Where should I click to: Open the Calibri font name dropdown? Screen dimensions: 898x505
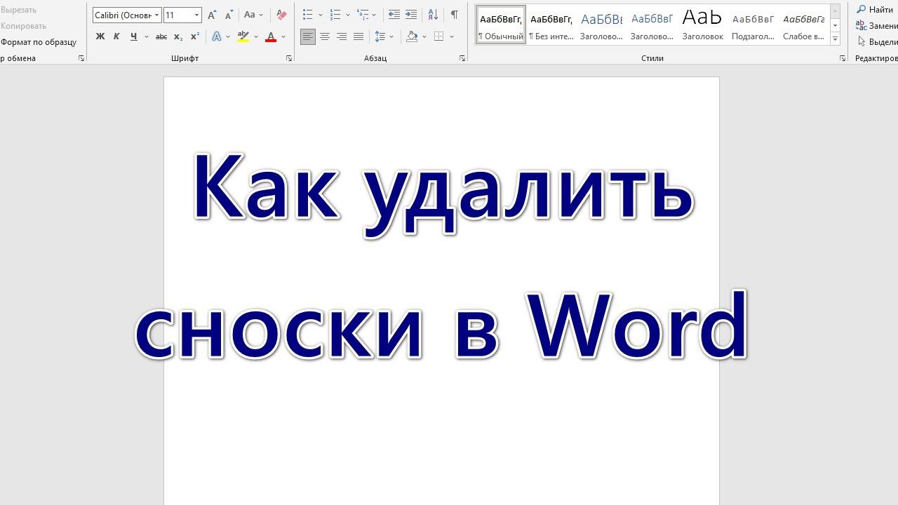pos(157,15)
